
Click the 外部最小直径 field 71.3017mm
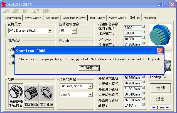click(133, 89)
